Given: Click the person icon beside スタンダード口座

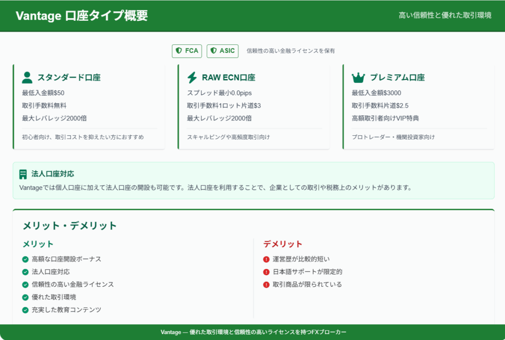Looking at the screenshot, I should click(27, 77).
